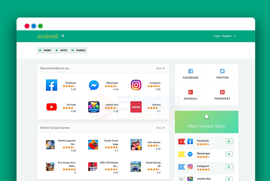Click the Facebook title in Recommended
The width and height of the screenshot is (270, 181).
(71, 83)
